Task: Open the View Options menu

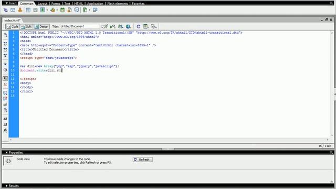Action: (x=146, y=27)
